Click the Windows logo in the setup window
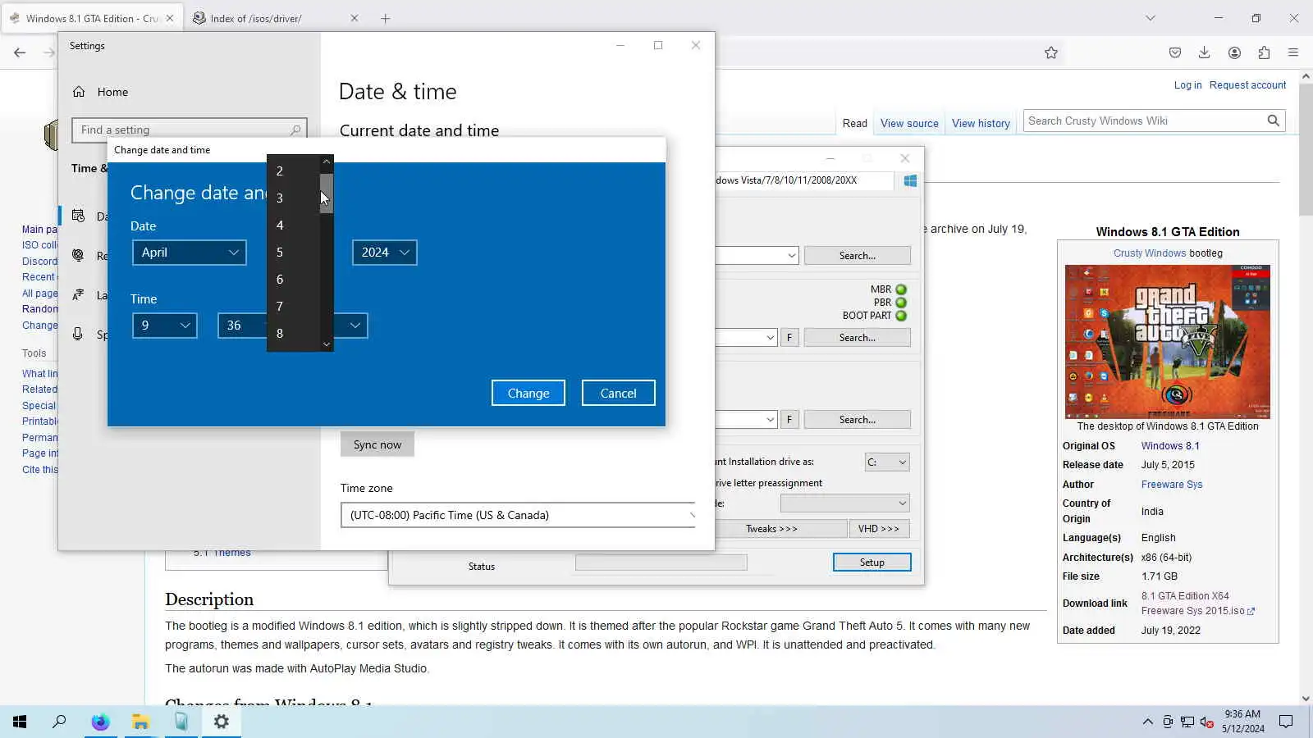The height and width of the screenshot is (738, 1313). pyautogui.click(x=910, y=180)
